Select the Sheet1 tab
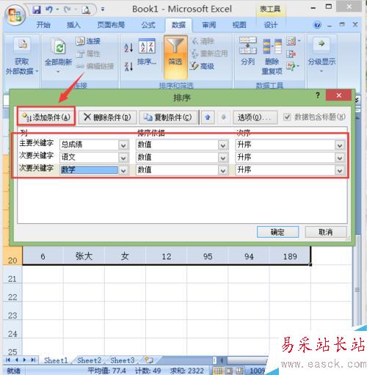The height and width of the screenshot is (375, 367). click(56, 360)
